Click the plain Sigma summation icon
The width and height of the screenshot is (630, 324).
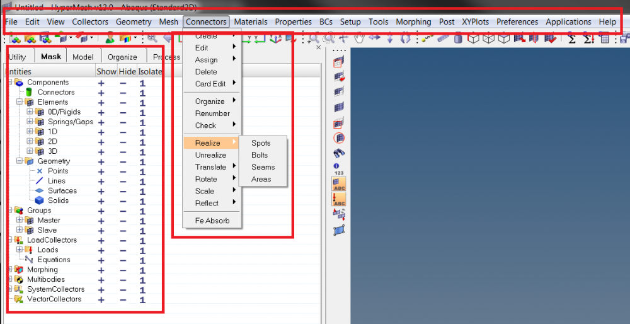[x=572, y=38]
